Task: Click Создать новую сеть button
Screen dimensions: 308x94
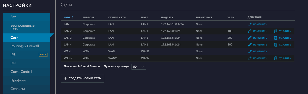Action: (82, 78)
